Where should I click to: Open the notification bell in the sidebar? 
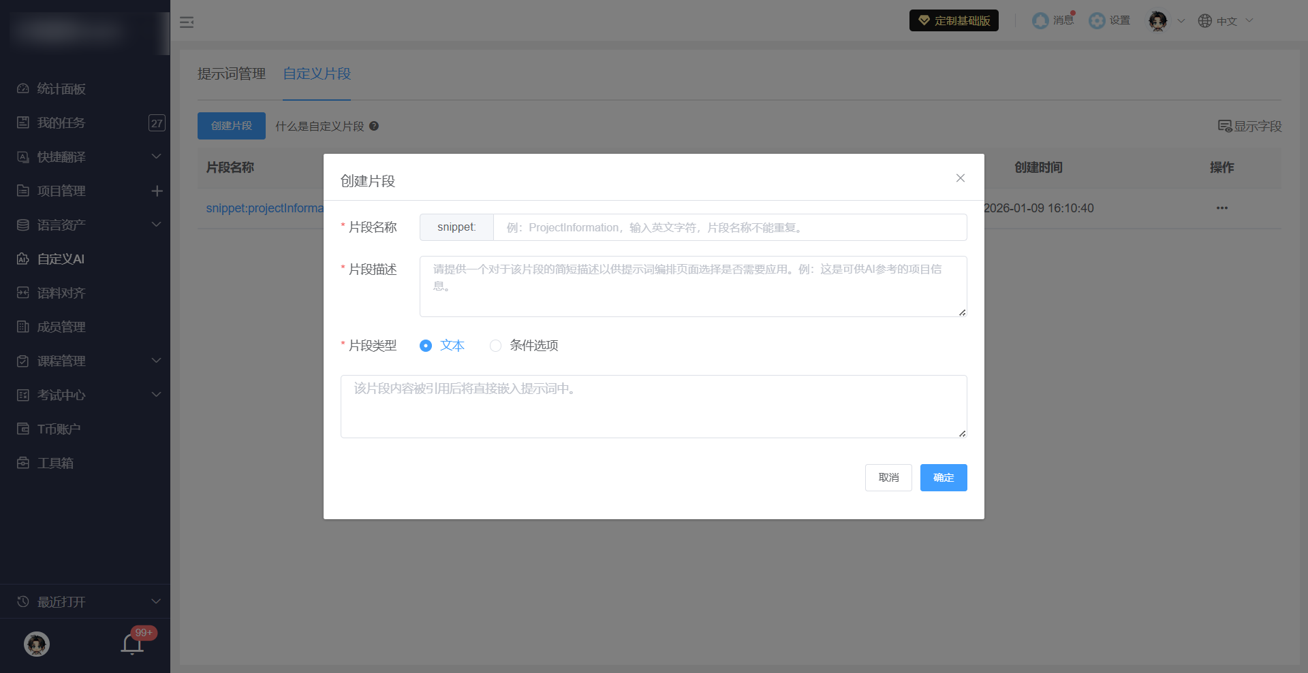tap(132, 644)
